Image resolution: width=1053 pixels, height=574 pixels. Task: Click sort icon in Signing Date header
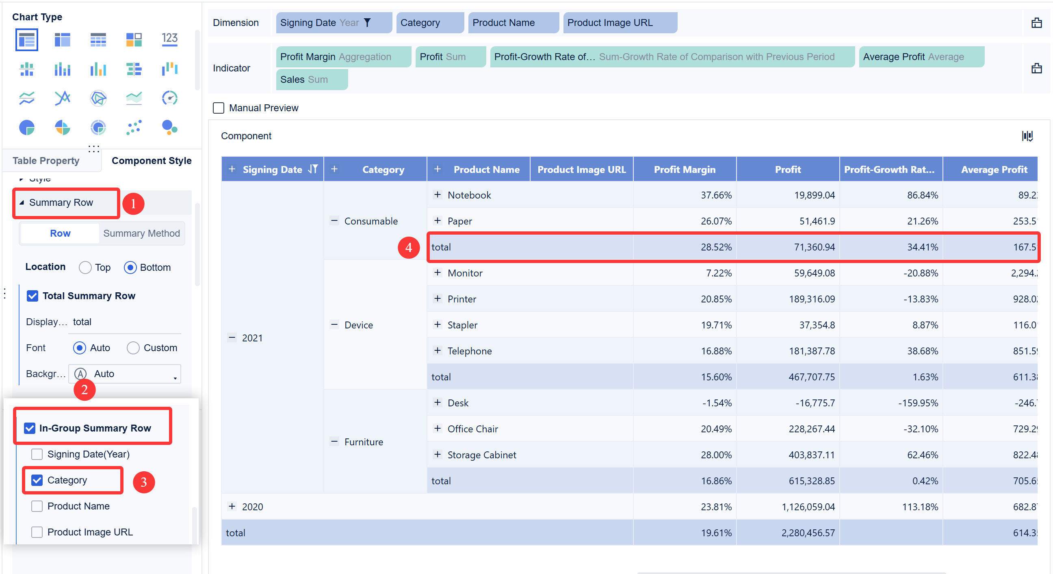[x=313, y=169]
